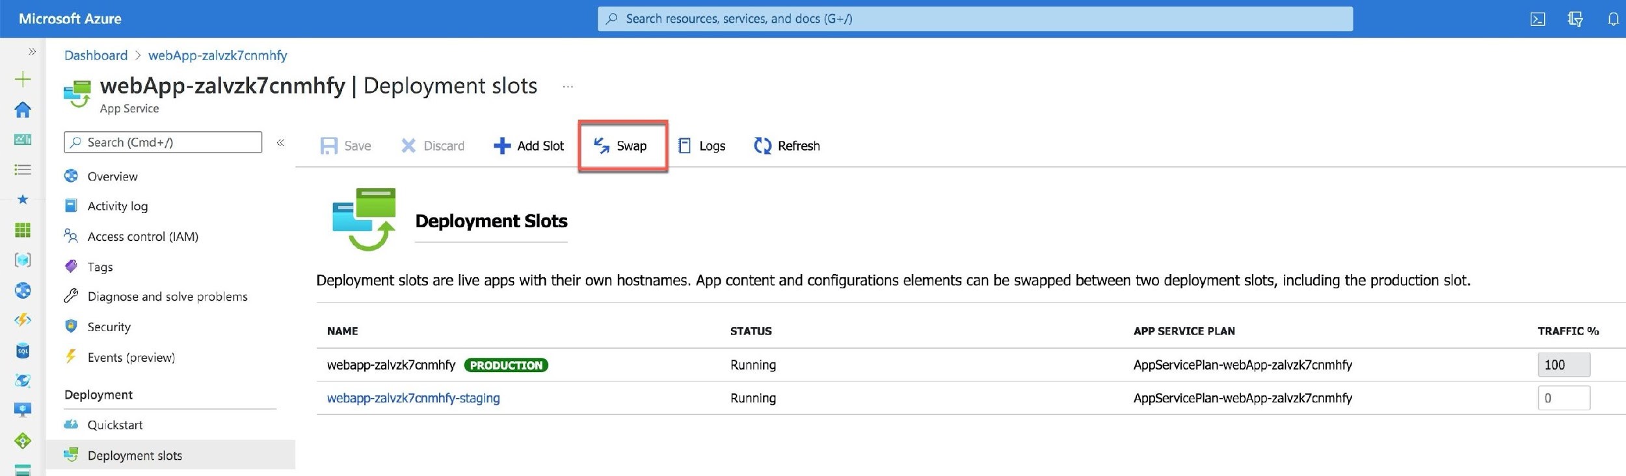Open Virtual machines monitor icon
Screen dimensions: 1626x476
(x=23, y=410)
